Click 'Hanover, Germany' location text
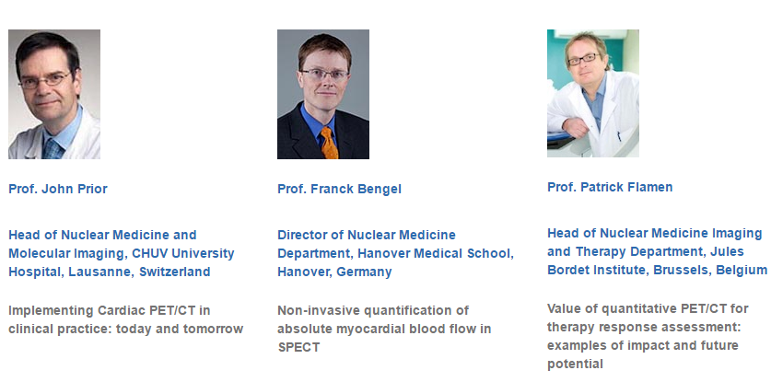 click(x=334, y=272)
